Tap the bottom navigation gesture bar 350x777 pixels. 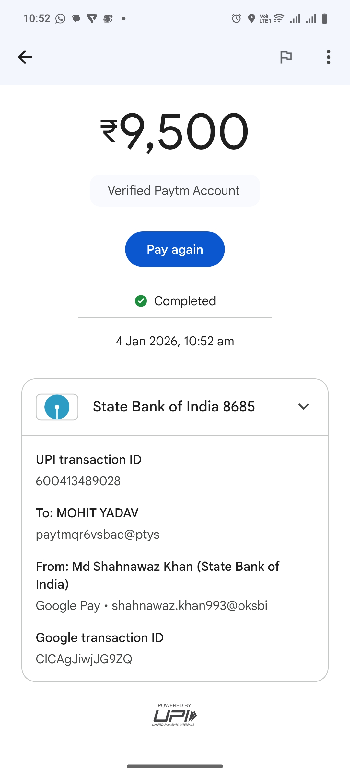pyautogui.click(x=175, y=766)
